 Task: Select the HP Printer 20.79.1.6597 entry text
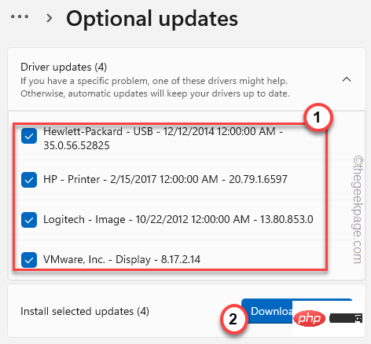[165, 179]
